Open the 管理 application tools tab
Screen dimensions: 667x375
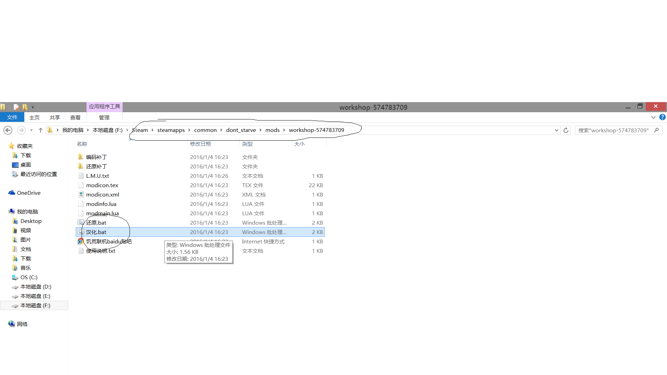point(104,118)
